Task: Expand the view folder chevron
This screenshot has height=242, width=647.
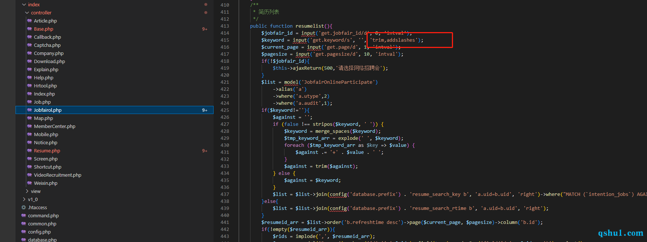Action: pyautogui.click(x=27, y=191)
